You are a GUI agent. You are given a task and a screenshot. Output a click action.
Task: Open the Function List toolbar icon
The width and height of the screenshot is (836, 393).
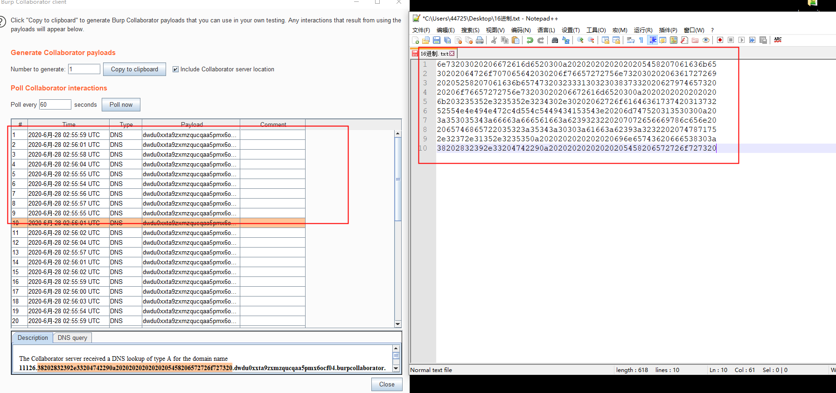click(x=684, y=40)
